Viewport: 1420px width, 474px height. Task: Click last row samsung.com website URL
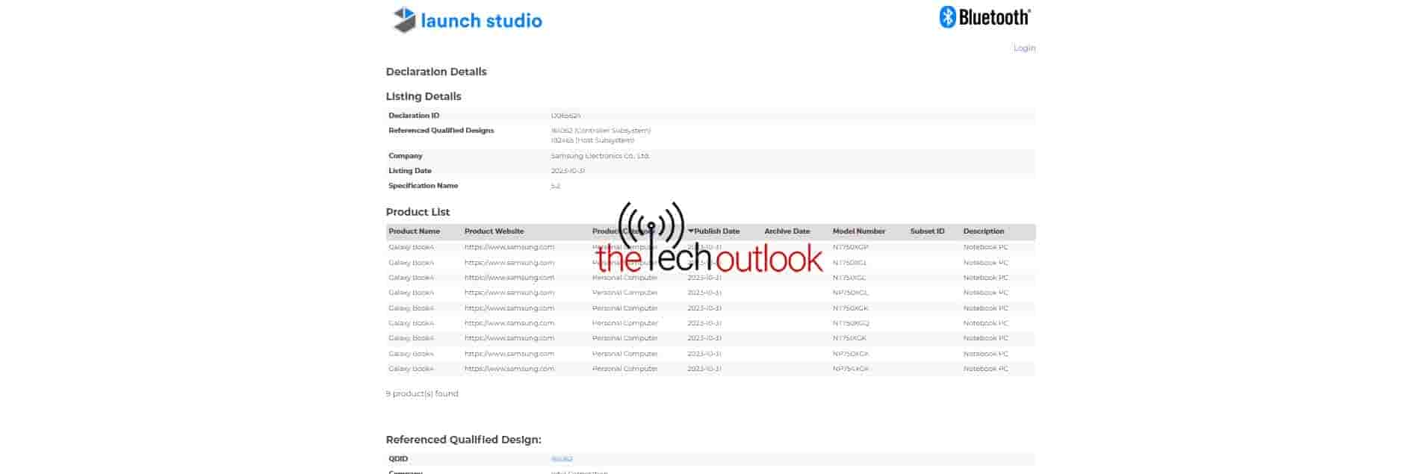tap(509, 369)
